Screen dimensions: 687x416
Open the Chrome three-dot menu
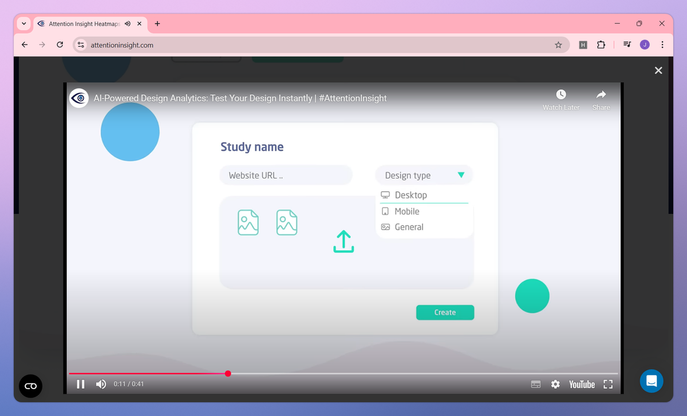point(662,44)
